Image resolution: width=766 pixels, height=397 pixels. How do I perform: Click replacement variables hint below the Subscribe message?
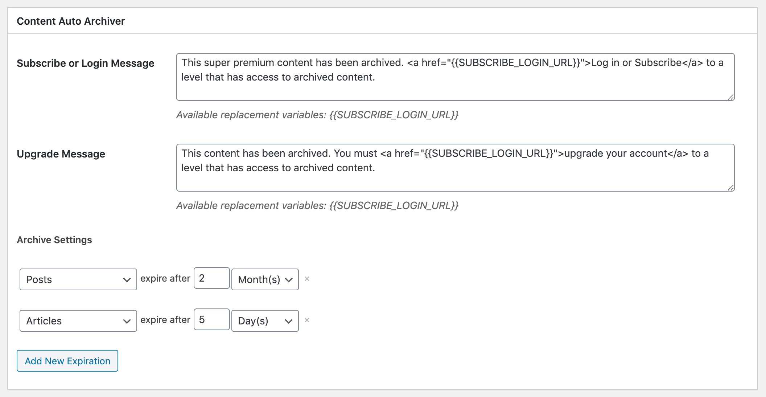click(317, 115)
